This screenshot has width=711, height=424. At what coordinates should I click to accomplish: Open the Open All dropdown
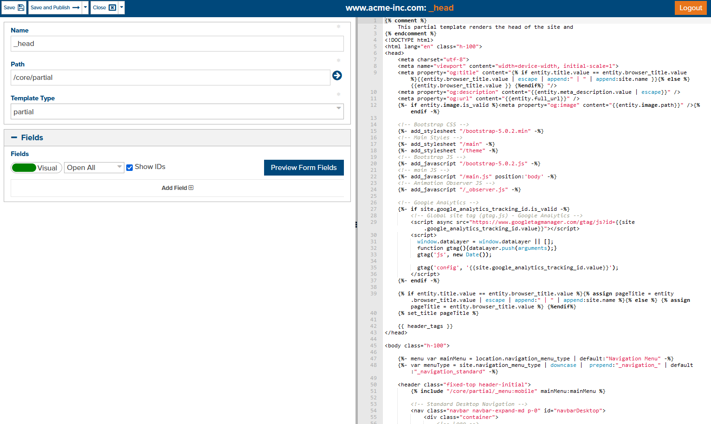[94, 167]
